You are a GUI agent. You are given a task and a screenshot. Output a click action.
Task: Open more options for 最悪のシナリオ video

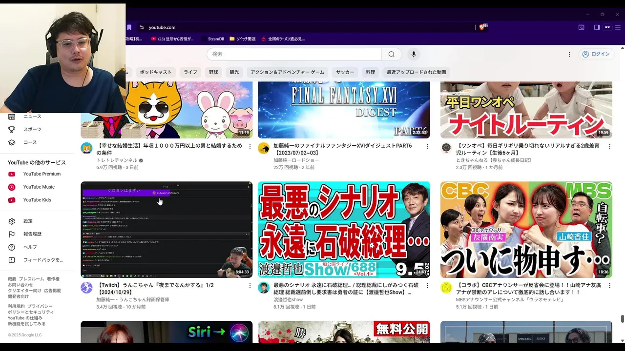pos(427,286)
